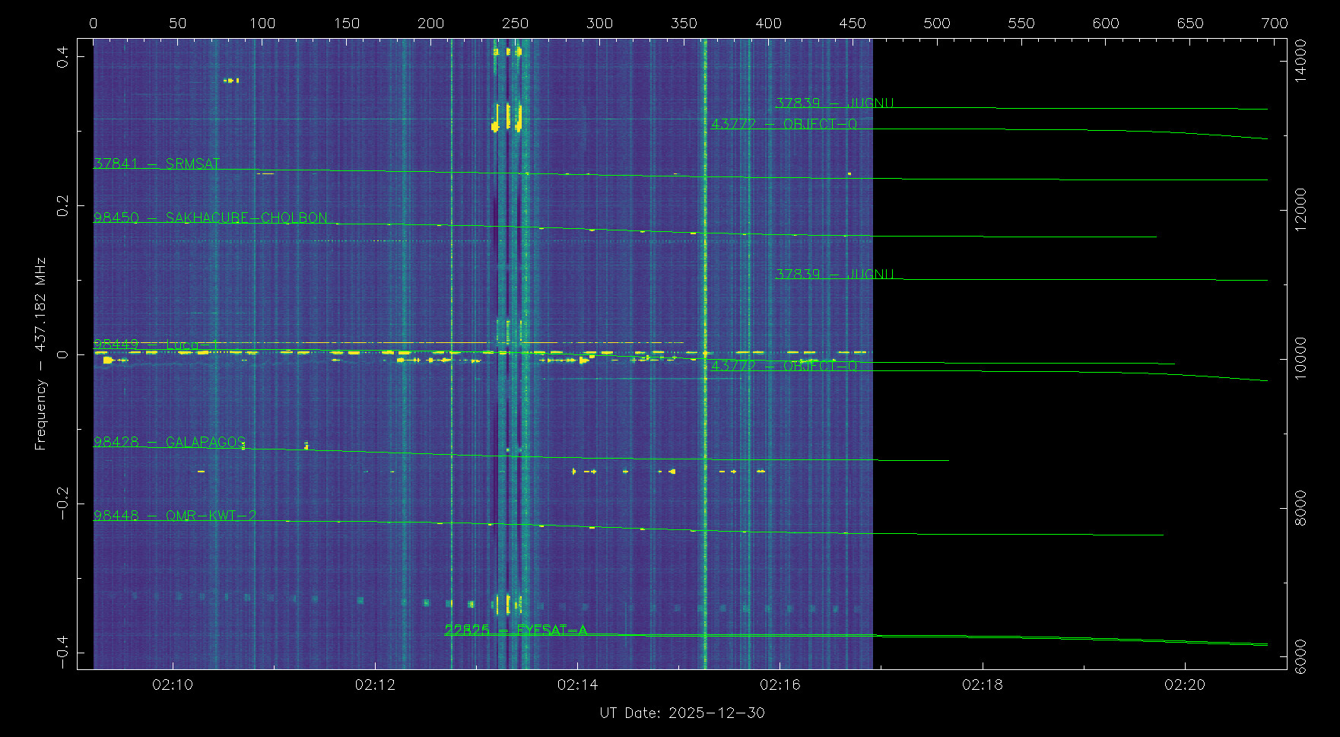
Task: Click the 02:18 time axis label
Action: (982, 685)
